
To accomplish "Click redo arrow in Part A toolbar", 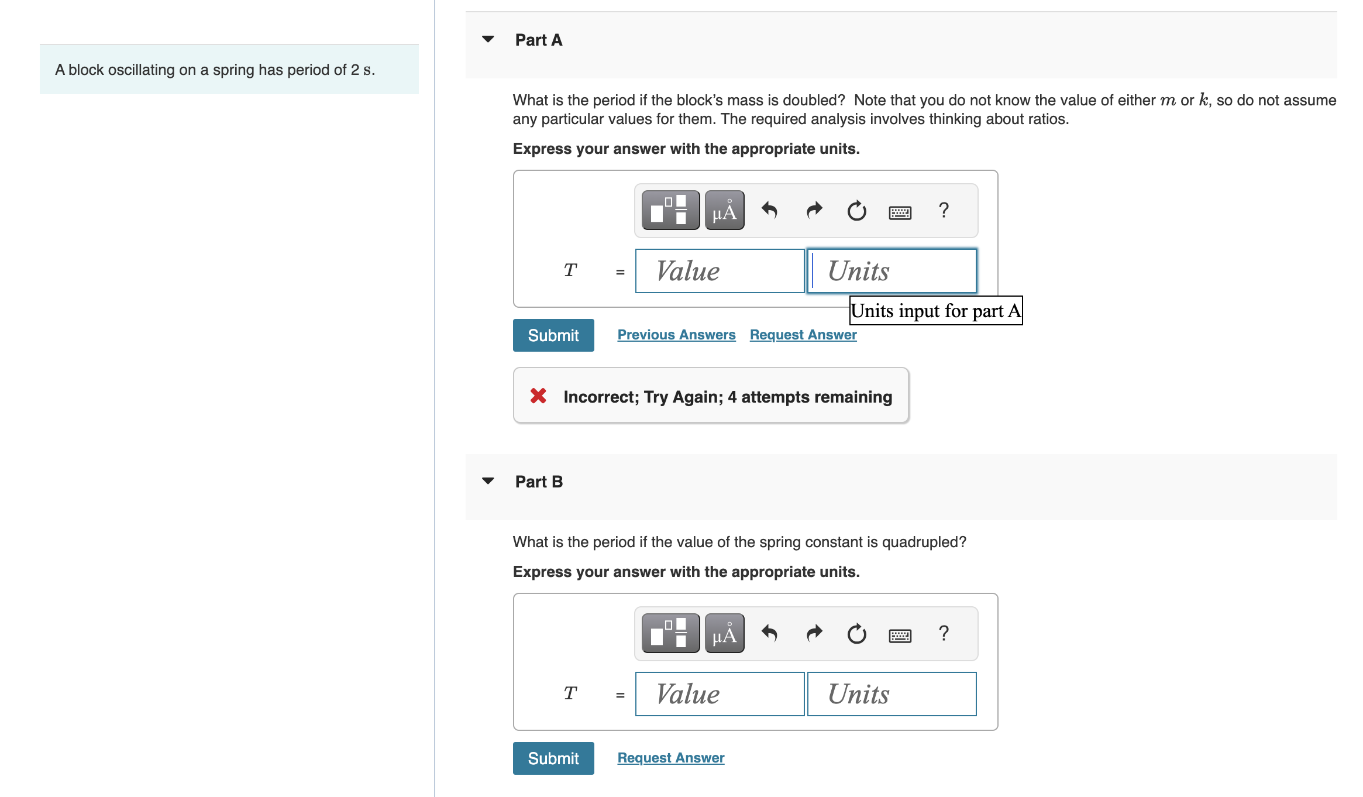I will tap(814, 210).
